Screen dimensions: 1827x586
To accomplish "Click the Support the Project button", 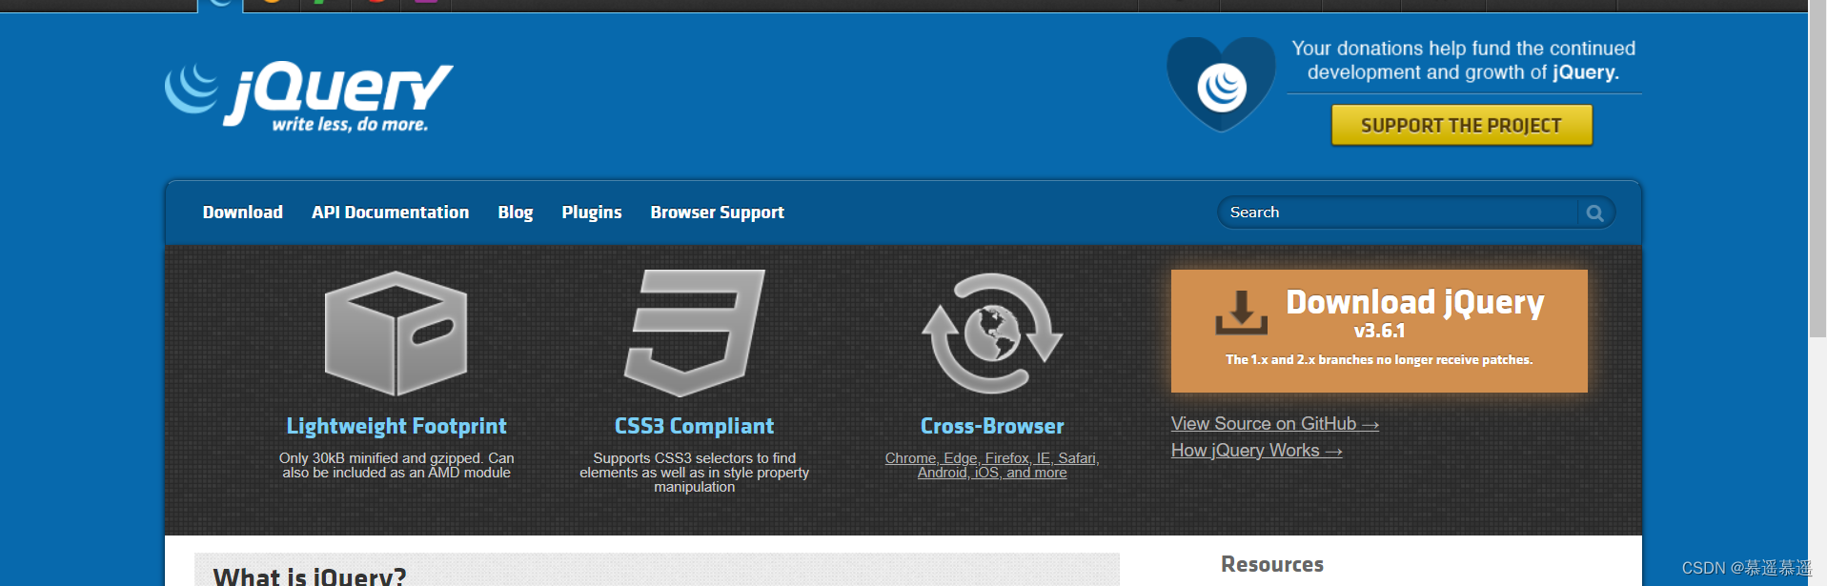I will pyautogui.click(x=1461, y=126).
